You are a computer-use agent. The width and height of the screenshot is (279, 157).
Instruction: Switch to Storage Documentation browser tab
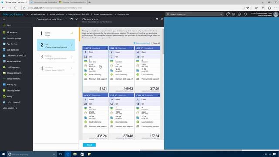73,2
